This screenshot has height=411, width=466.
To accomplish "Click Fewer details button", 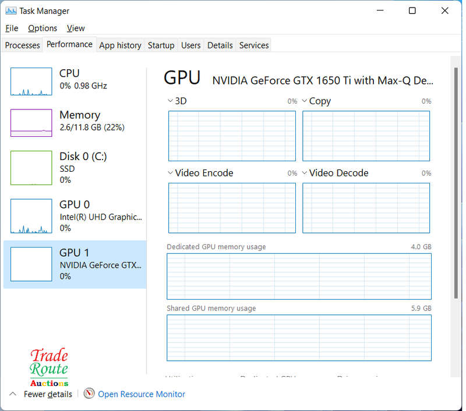I will (48, 394).
